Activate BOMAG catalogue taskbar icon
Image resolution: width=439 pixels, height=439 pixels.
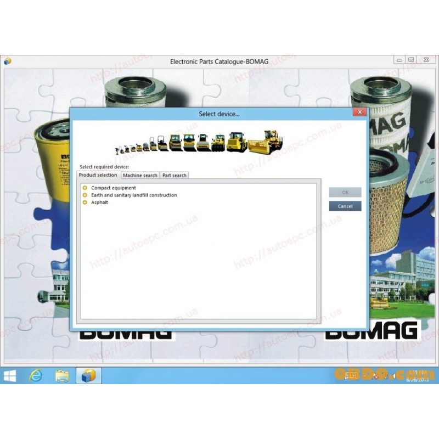pos(88,376)
